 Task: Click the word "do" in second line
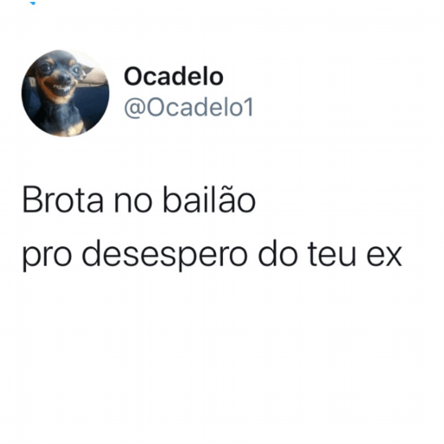click(277, 255)
